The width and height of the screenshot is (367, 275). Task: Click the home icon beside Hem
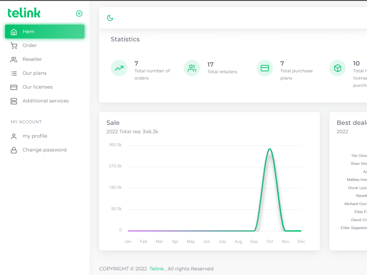pyautogui.click(x=14, y=32)
